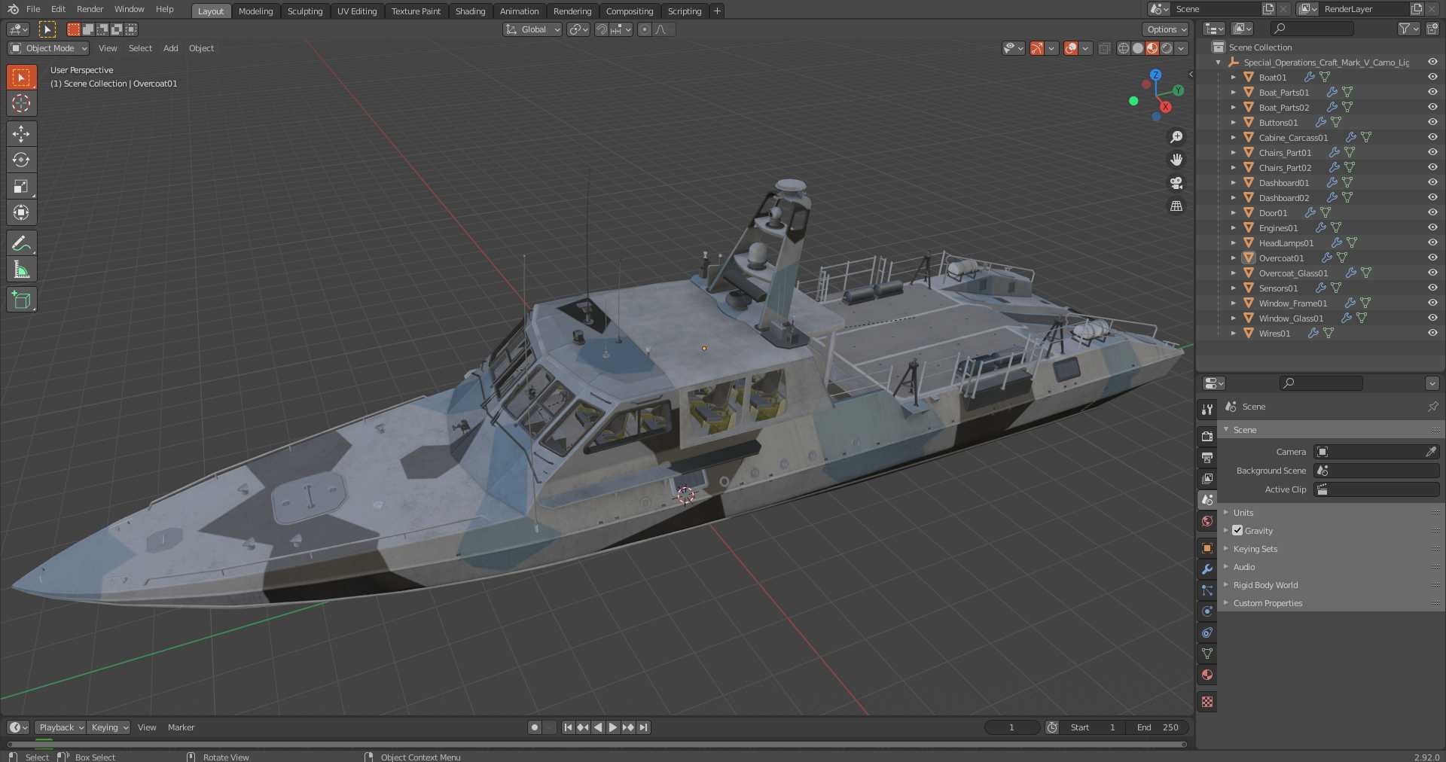Open the Options dropdown

tap(1165, 29)
